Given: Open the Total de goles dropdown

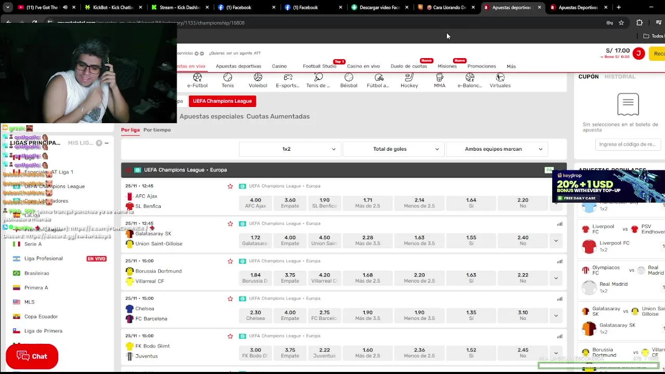Looking at the screenshot, I should (393, 149).
